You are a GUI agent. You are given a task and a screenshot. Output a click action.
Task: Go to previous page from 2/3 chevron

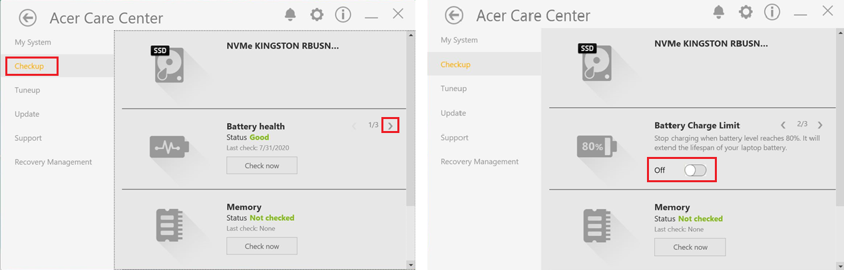(783, 125)
